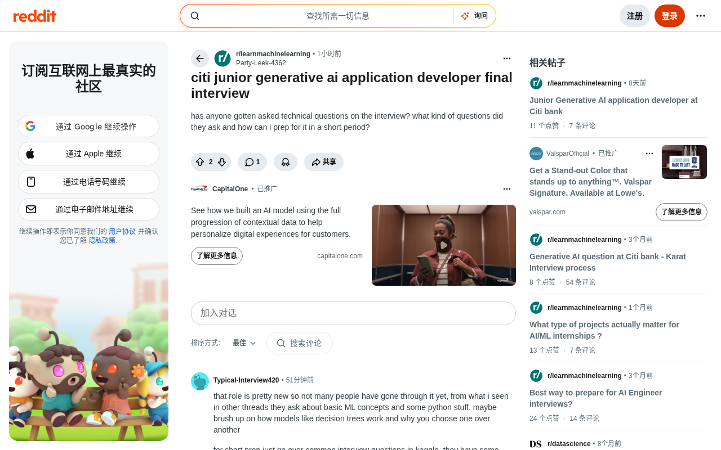This screenshot has height=450, width=721.
Task: Open the CapitalOne ad options menu
Action: 507,189
